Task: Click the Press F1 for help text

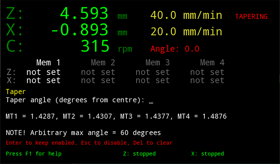Action: (x=34, y=154)
